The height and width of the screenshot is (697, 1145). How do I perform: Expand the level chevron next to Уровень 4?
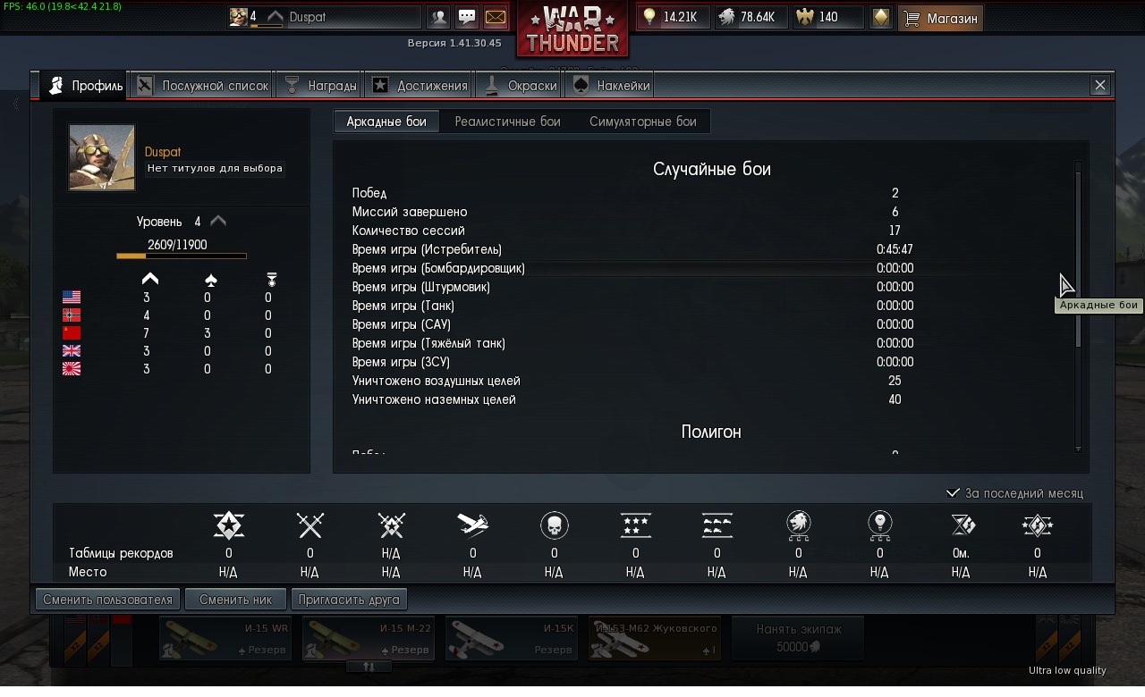218,222
